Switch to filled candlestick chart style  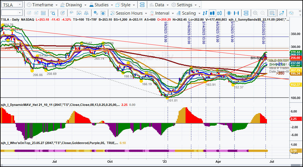[x=212, y=13]
